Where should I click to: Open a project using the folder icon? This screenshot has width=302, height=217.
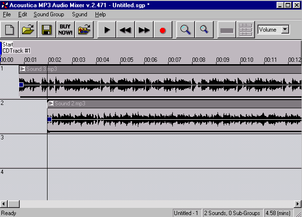(x=28, y=30)
